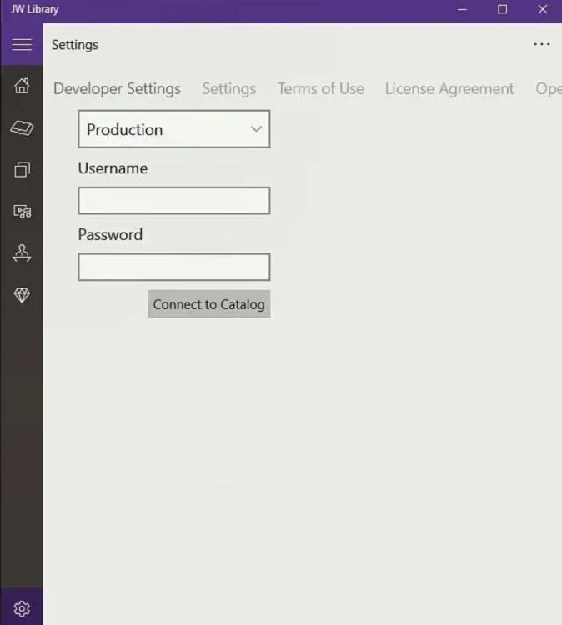Open the Meetings sidebar icon

point(22,253)
